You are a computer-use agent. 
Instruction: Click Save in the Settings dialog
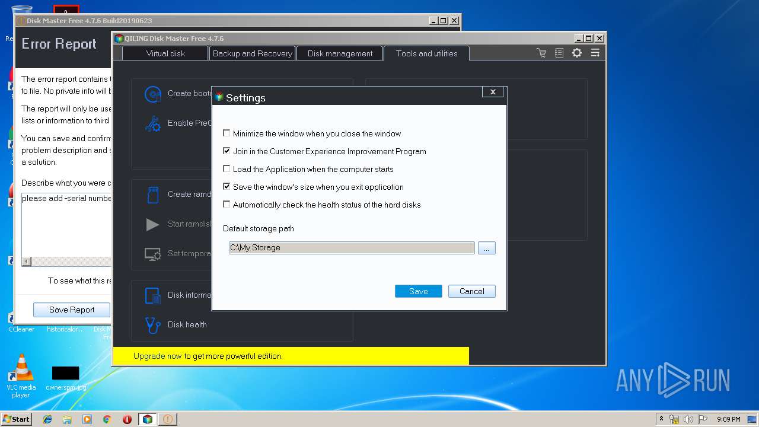[418, 291]
